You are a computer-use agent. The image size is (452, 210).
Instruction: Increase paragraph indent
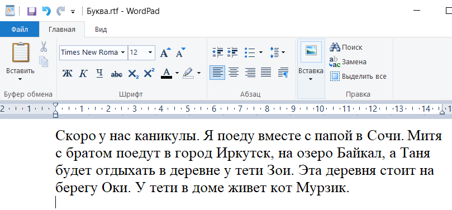point(232,52)
